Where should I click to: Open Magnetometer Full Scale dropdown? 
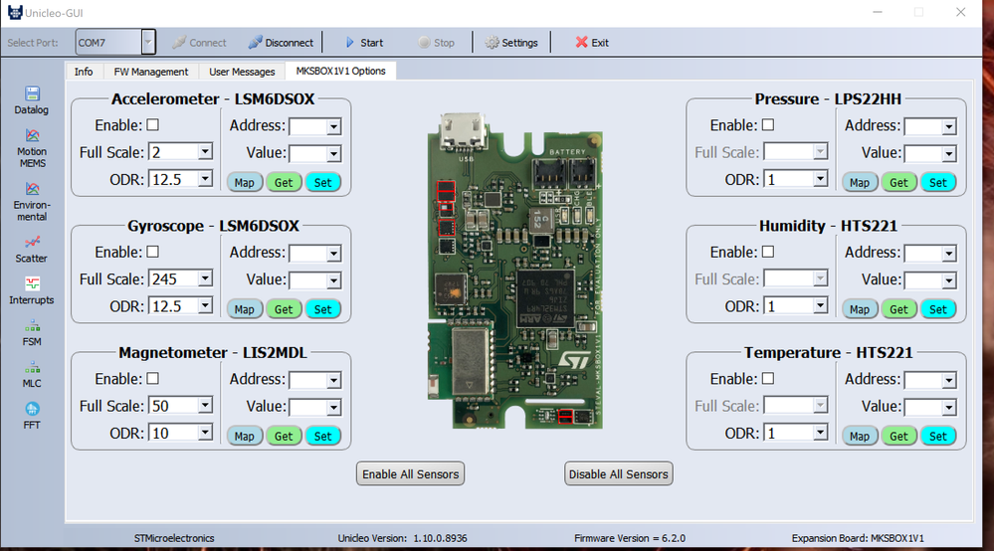(x=205, y=406)
